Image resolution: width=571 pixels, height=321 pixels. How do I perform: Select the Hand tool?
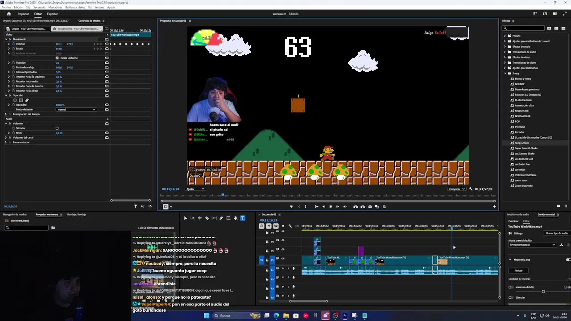(236, 218)
